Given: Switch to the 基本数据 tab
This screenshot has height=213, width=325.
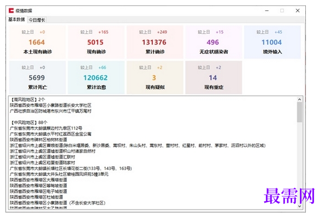Looking at the screenshot, I should 16,20.
